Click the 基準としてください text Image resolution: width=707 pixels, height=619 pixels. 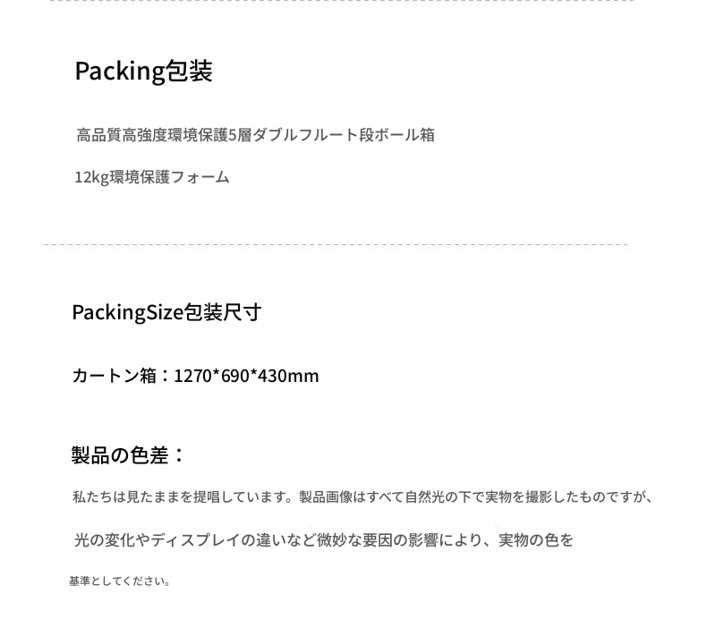coord(120,581)
